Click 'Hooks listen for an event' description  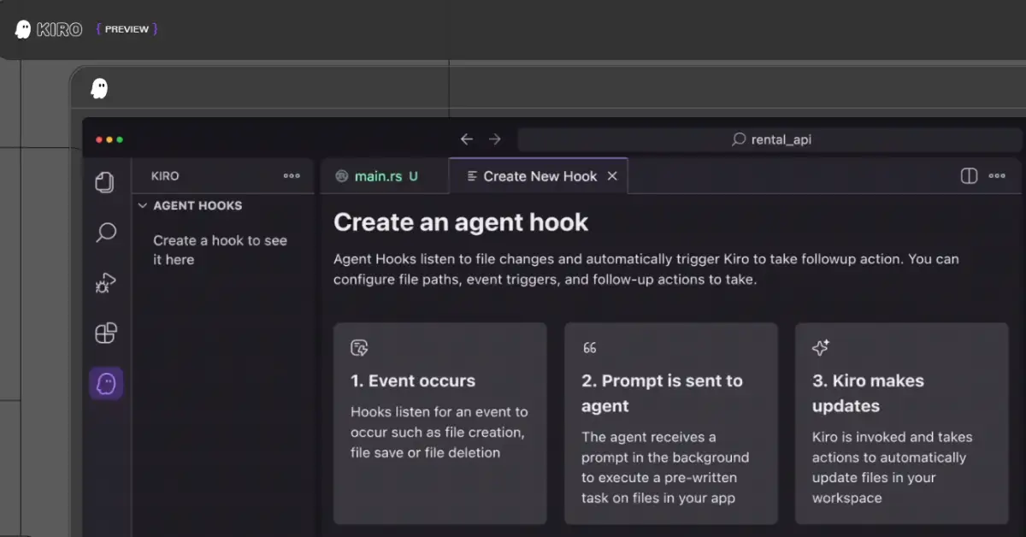[439, 432]
